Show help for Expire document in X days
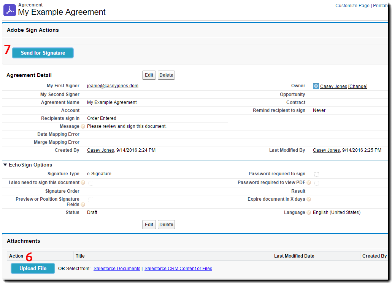 309,199
